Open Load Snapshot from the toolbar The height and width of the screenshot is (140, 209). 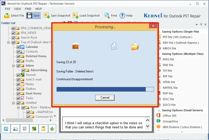click(x=76, y=16)
